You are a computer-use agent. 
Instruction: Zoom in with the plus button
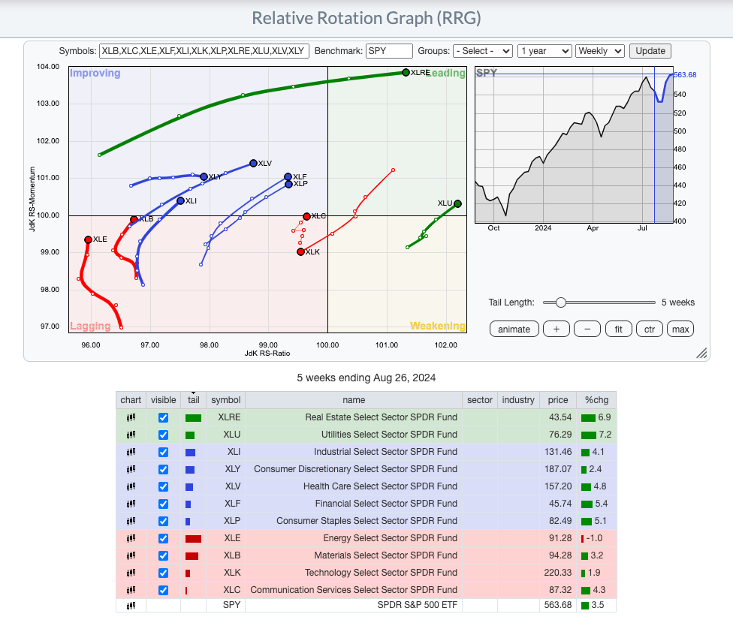pos(557,329)
